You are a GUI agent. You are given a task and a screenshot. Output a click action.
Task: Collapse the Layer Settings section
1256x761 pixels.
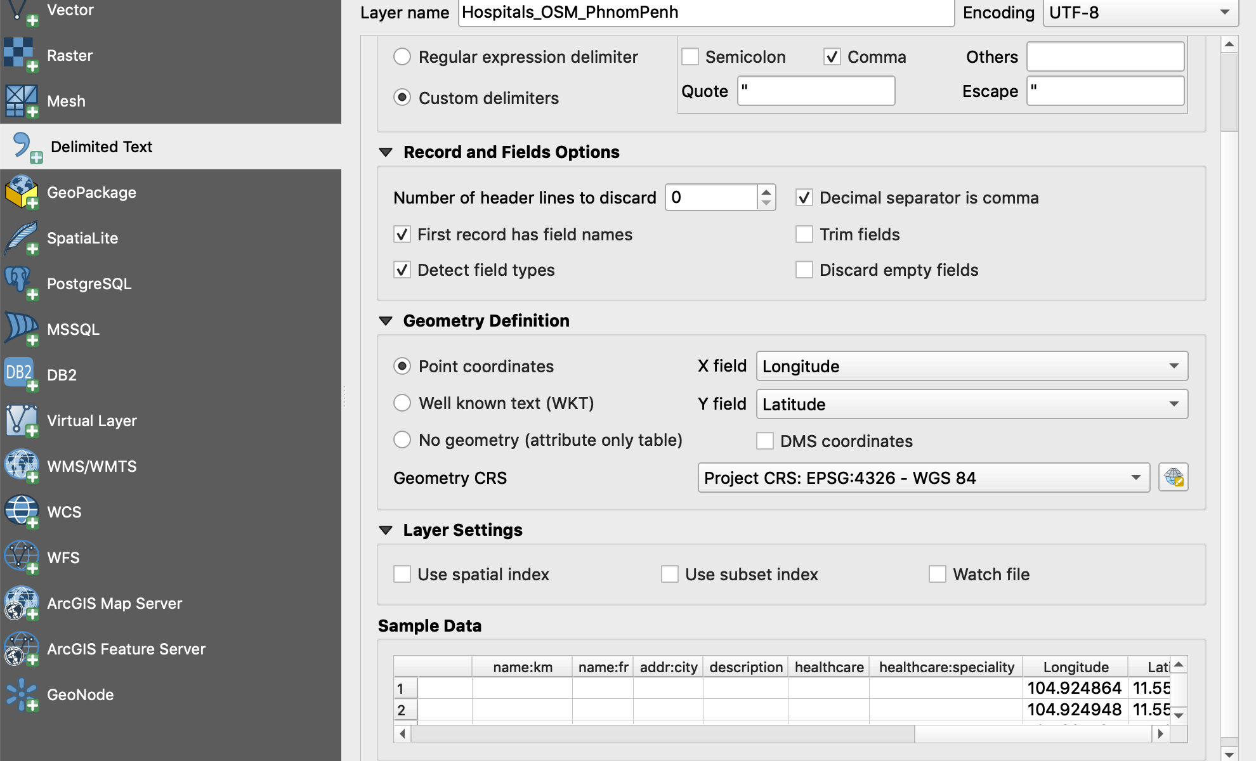(386, 530)
